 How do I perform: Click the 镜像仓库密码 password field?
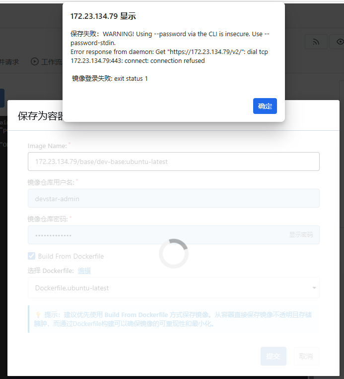tap(154, 235)
